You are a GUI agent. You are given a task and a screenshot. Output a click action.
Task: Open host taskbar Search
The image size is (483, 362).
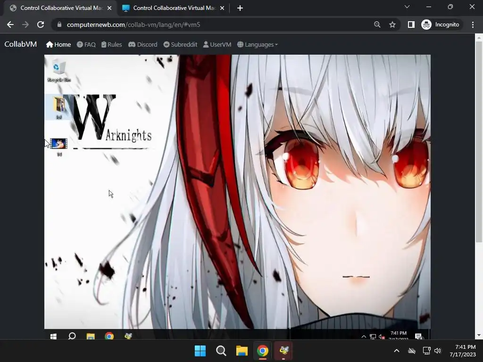[x=221, y=351]
